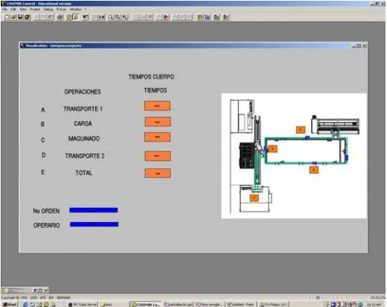Switch to untitled - Paint taskbar item

click(x=240, y=304)
